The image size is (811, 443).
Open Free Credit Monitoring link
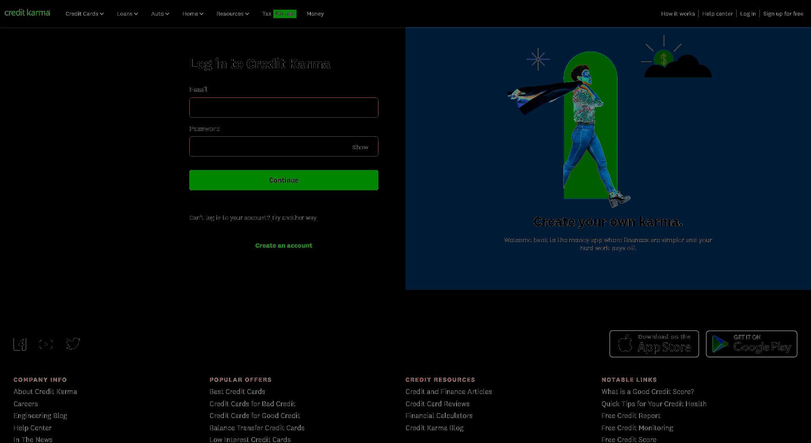point(637,428)
